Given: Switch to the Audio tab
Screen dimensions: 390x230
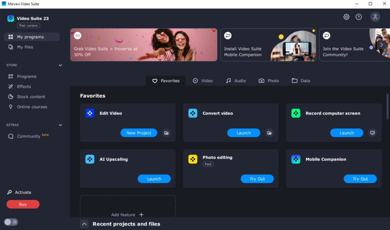Looking at the screenshot, I should pos(236,81).
